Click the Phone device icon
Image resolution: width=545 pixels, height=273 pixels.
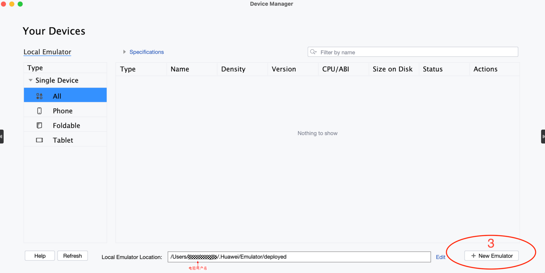pyautogui.click(x=39, y=111)
